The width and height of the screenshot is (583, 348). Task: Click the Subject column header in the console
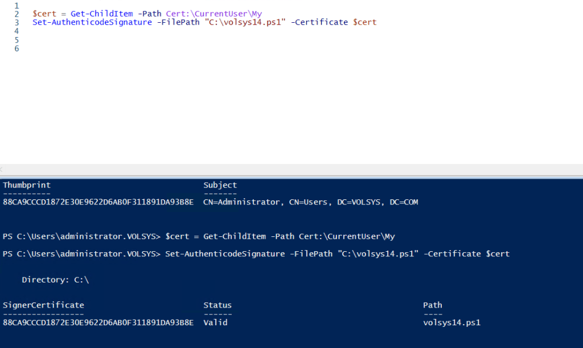(x=220, y=185)
